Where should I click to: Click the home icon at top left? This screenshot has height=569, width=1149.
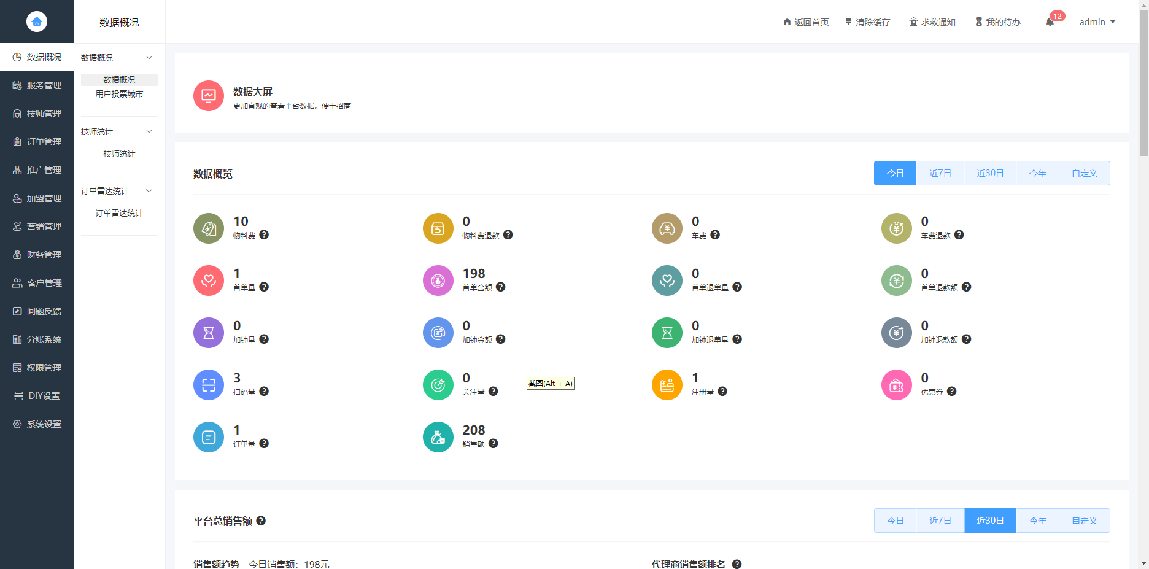[37, 21]
